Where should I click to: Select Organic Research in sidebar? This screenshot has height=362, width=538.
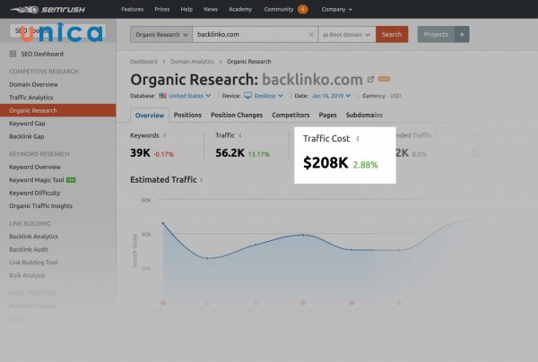[x=58, y=110]
